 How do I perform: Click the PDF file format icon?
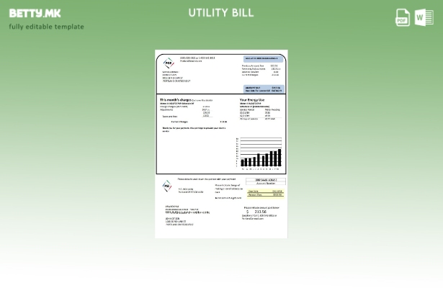coord(403,17)
